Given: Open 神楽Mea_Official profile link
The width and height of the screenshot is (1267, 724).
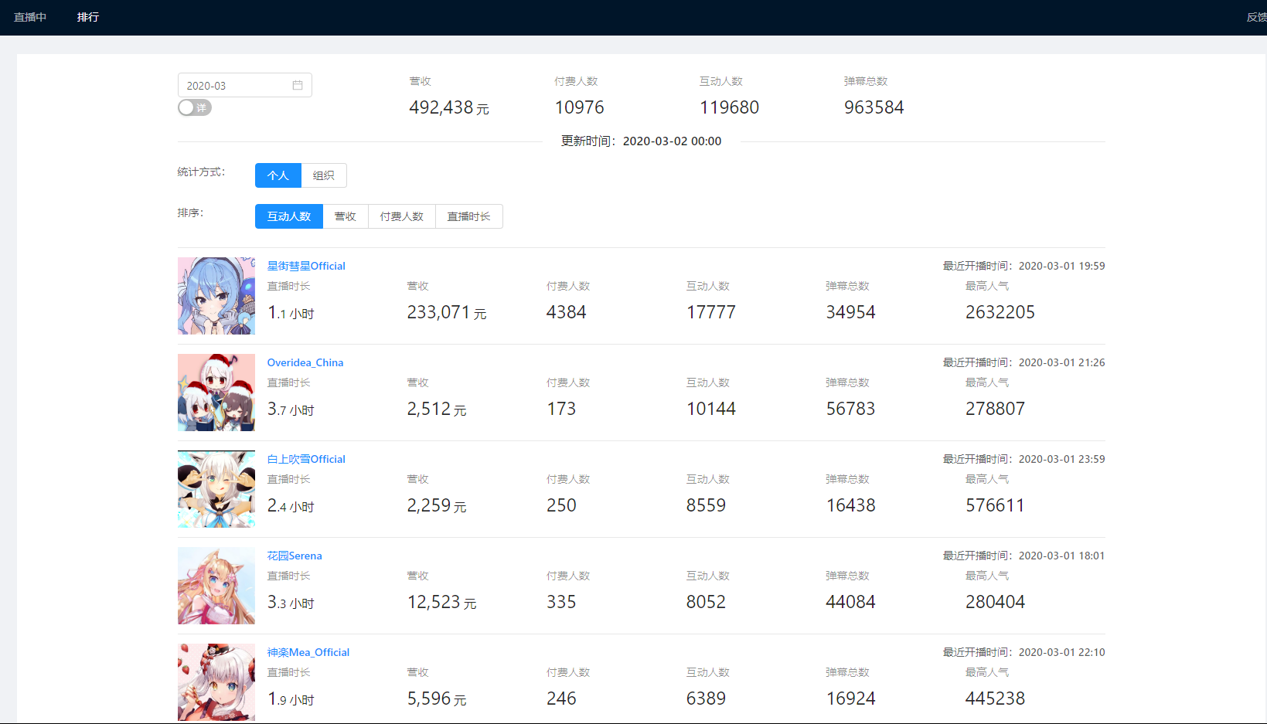Looking at the screenshot, I should [x=308, y=652].
